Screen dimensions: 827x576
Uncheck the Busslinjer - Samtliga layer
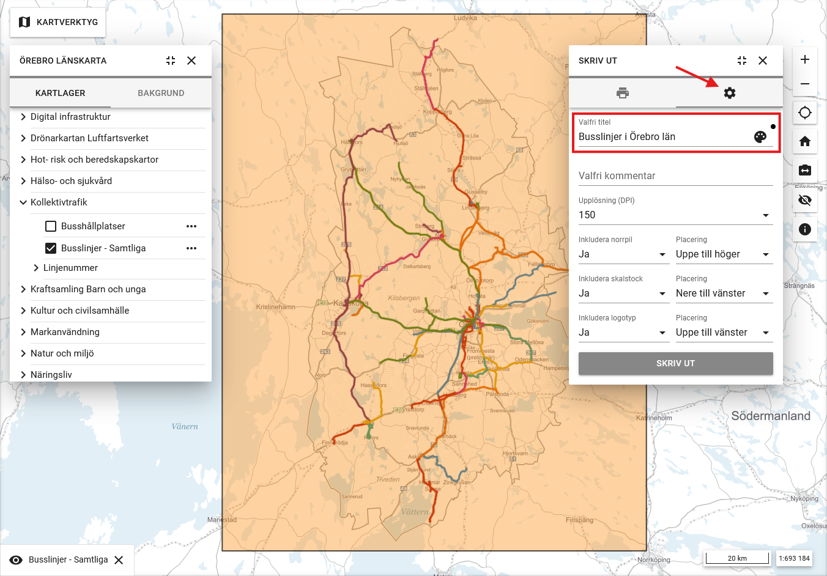click(51, 248)
